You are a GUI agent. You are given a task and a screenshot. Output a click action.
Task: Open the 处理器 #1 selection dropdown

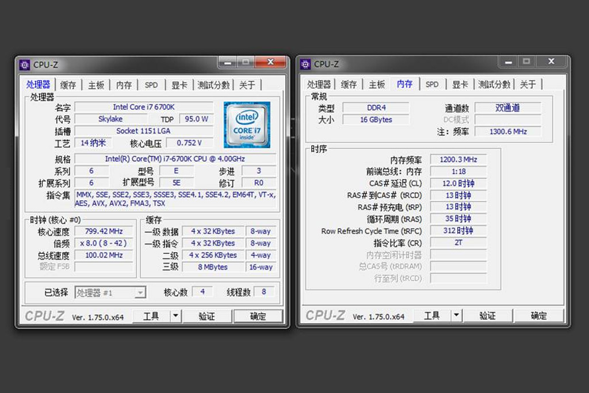140,292
